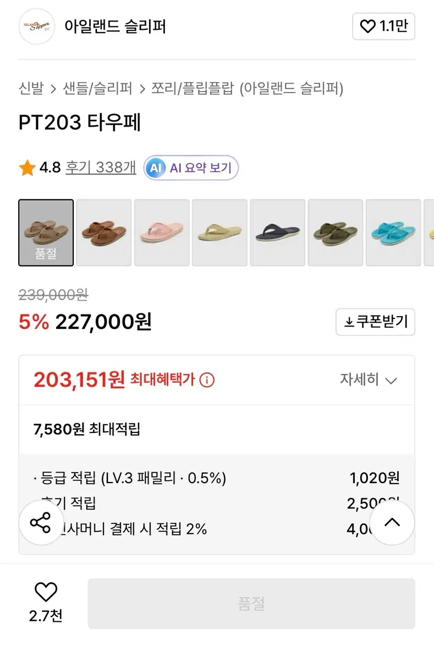Download a coupon with 쿠폰받기
The image size is (434, 661).
[x=375, y=322]
